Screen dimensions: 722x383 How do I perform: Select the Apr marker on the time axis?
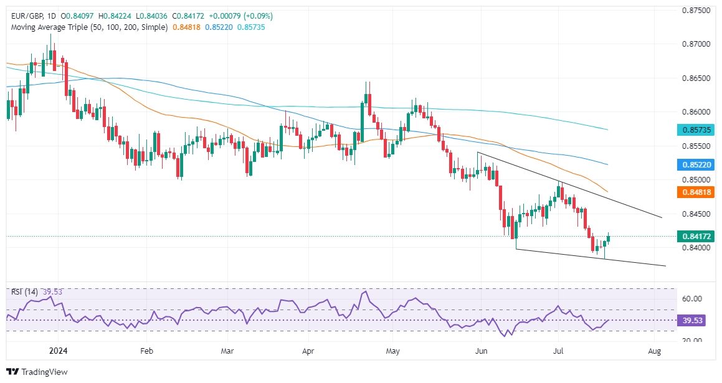308,351
